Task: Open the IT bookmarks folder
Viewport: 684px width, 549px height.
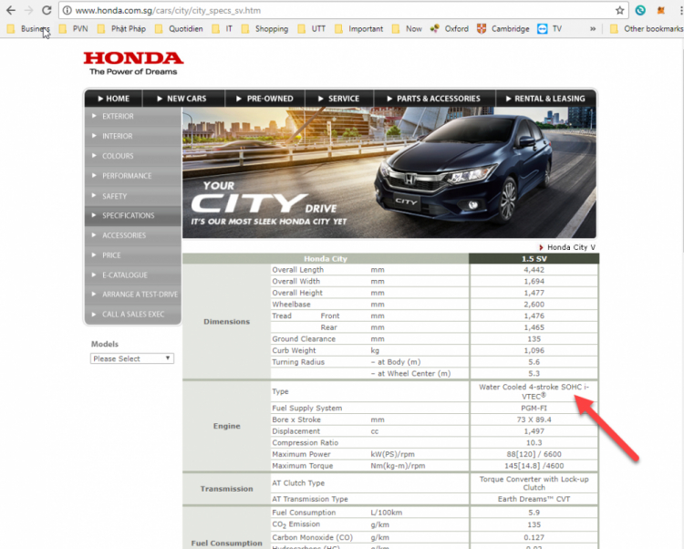Action: pos(223,29)
